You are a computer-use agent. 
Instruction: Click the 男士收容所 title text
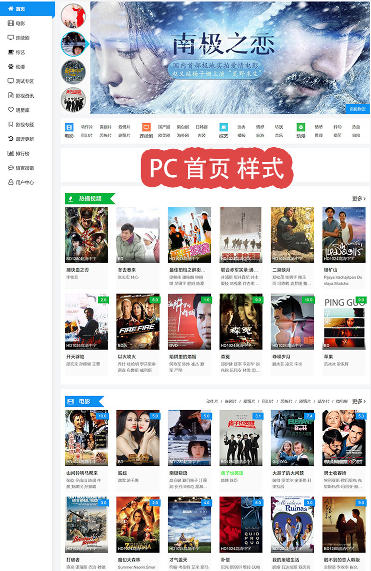pos(335,473)
